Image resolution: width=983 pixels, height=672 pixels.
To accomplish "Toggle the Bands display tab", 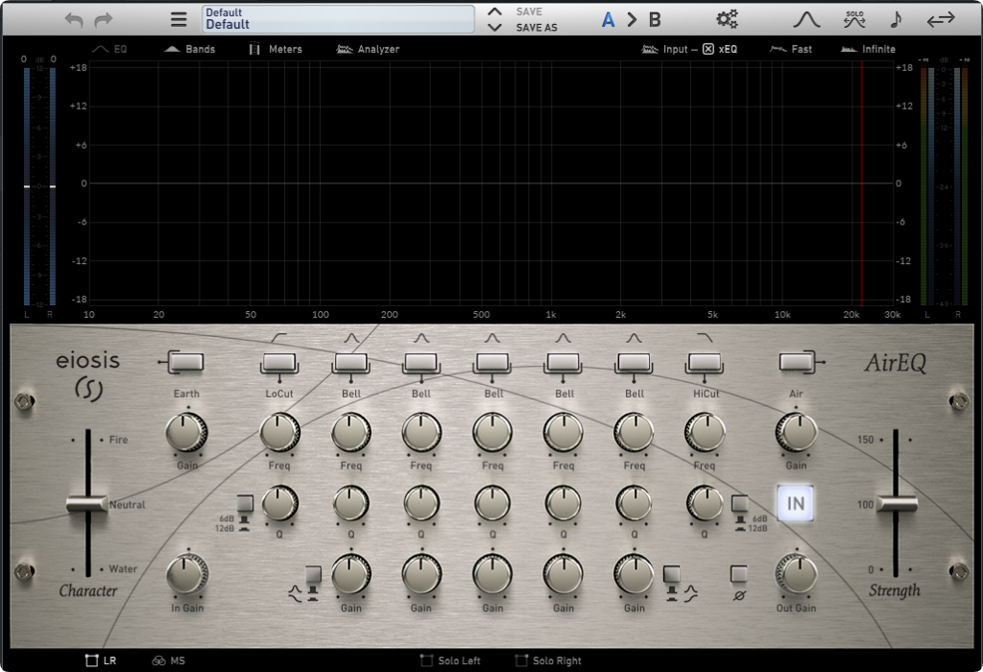I will click(x=189, y=49).
